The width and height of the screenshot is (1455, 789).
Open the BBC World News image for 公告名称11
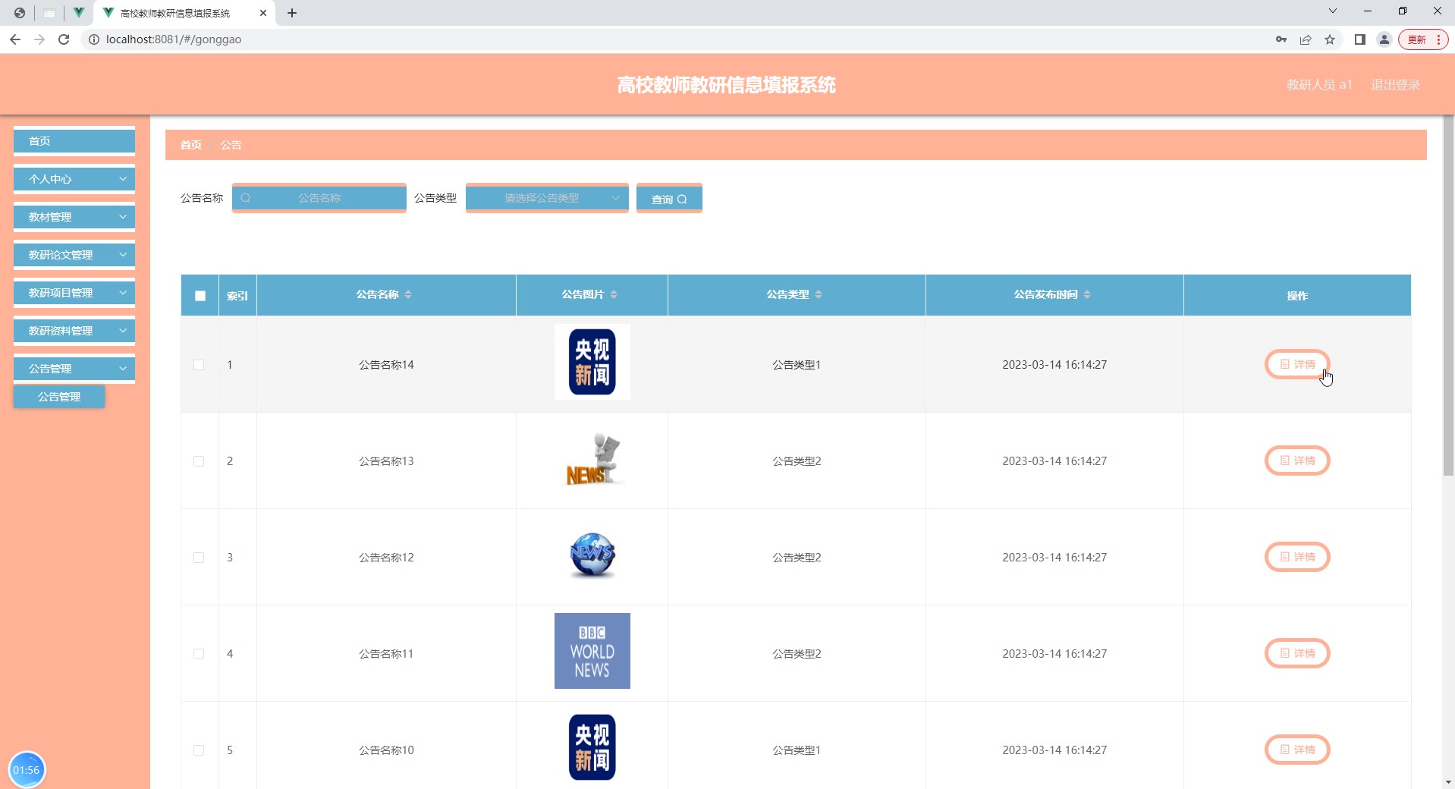coord(592,651)
